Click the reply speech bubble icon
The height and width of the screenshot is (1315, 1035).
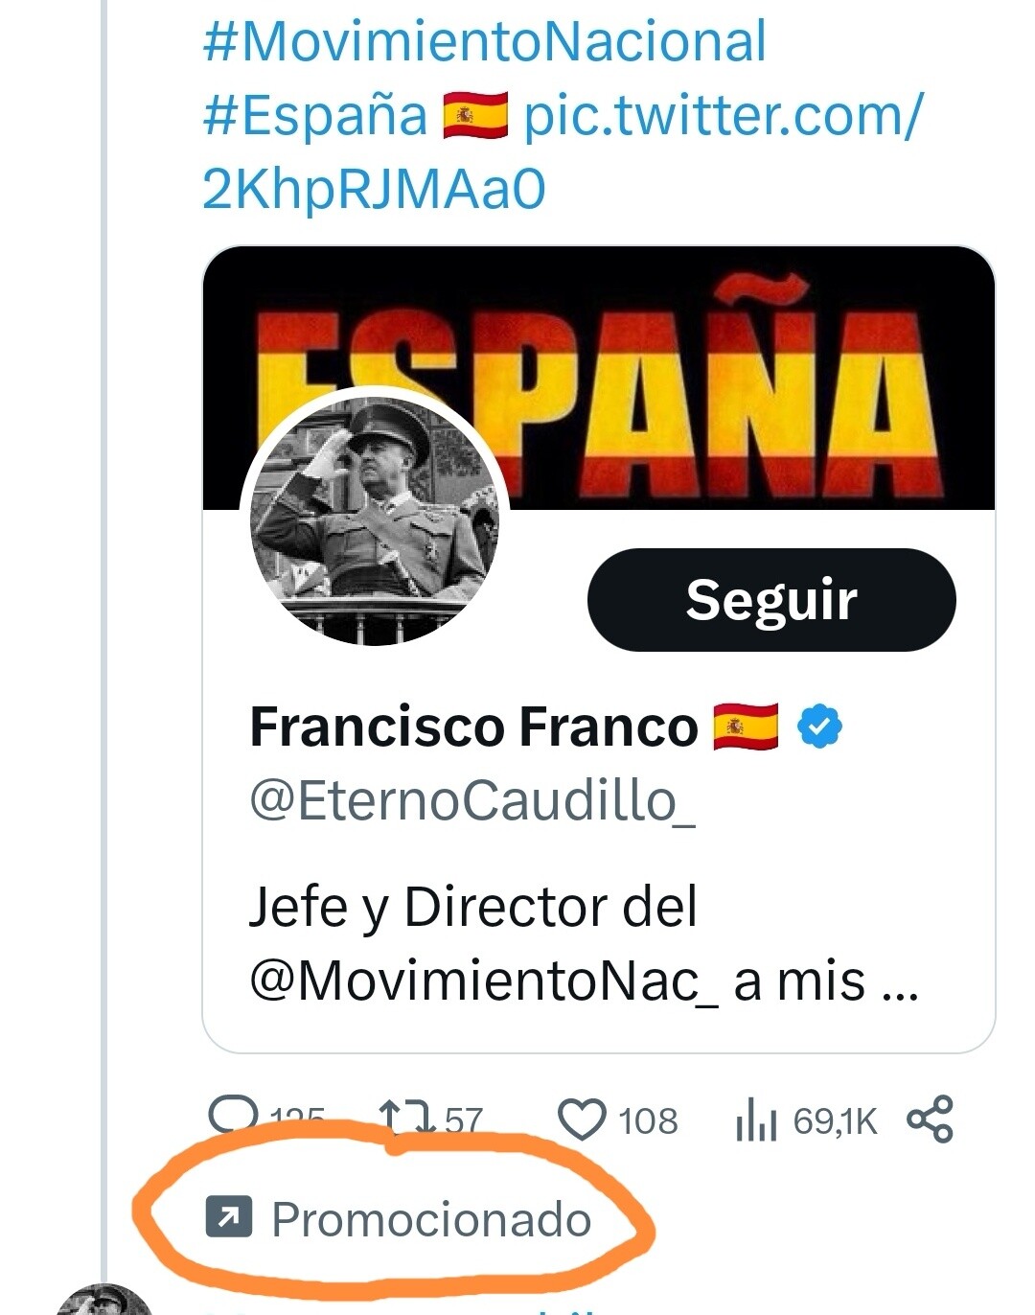(233, 1116)
